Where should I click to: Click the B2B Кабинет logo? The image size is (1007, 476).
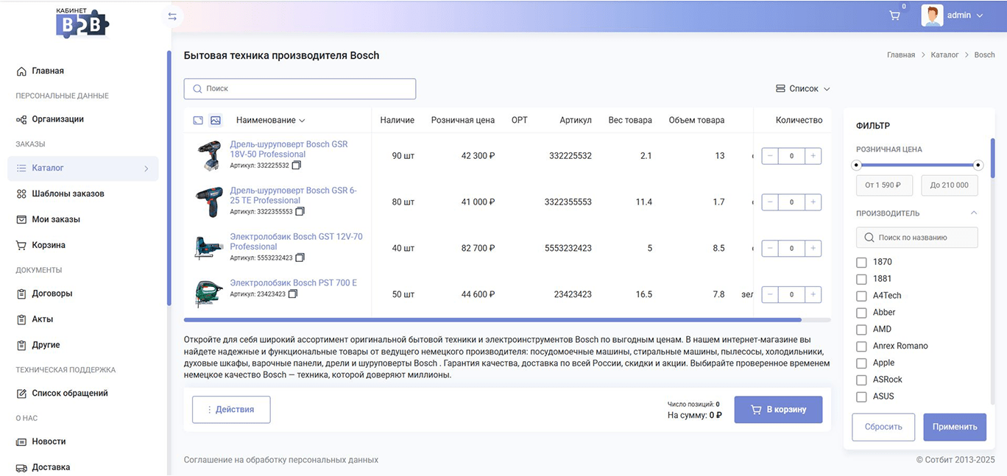coord(83,24)
